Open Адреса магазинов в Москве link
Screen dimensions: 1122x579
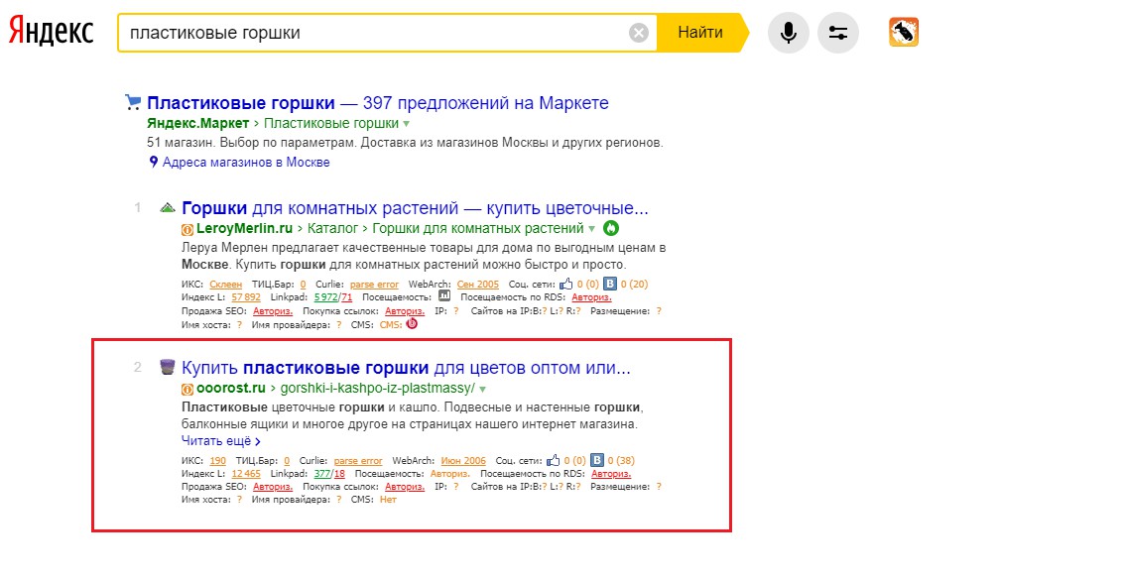(x=246, y=163)
